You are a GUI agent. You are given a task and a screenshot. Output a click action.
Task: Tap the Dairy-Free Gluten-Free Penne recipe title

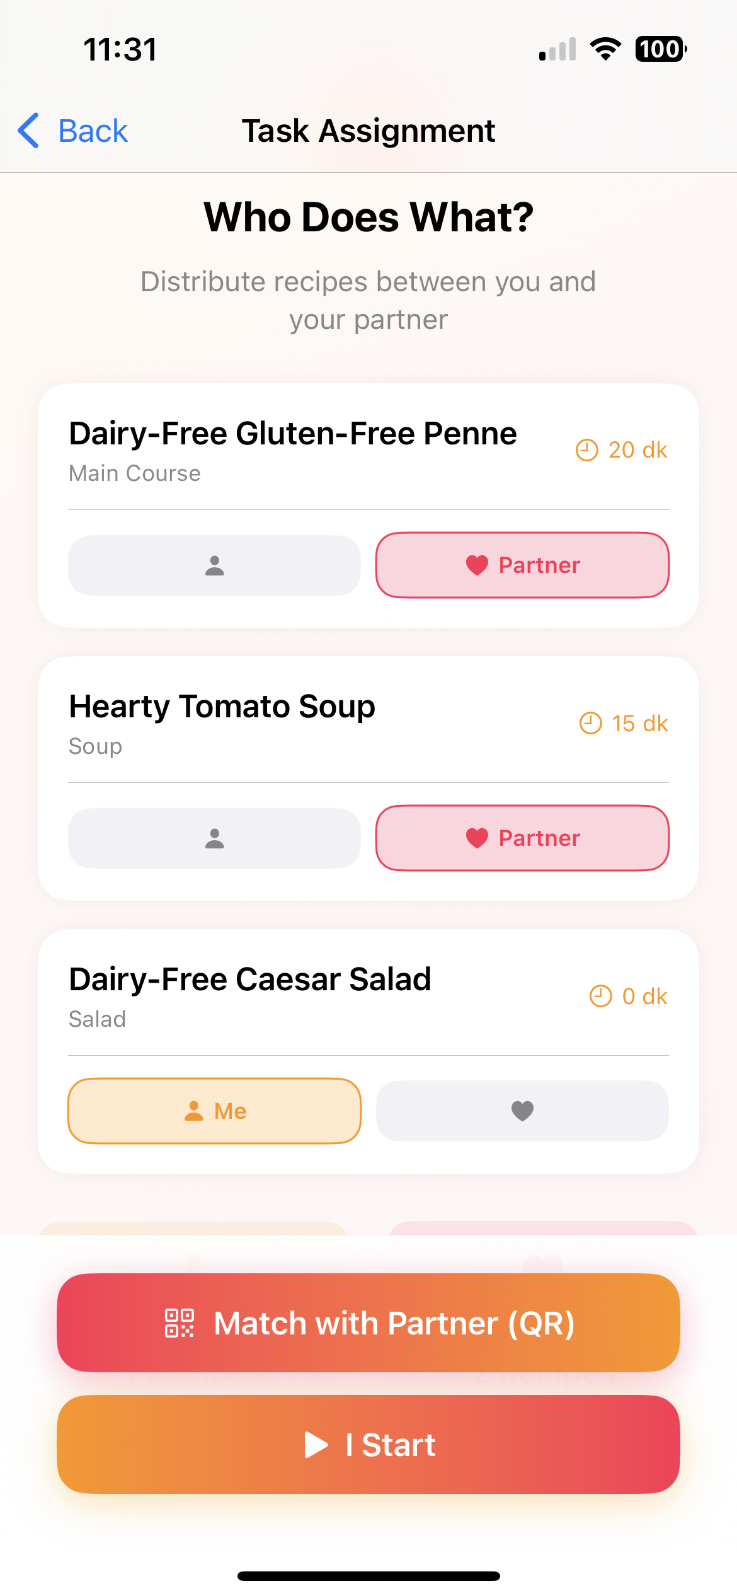293,434
